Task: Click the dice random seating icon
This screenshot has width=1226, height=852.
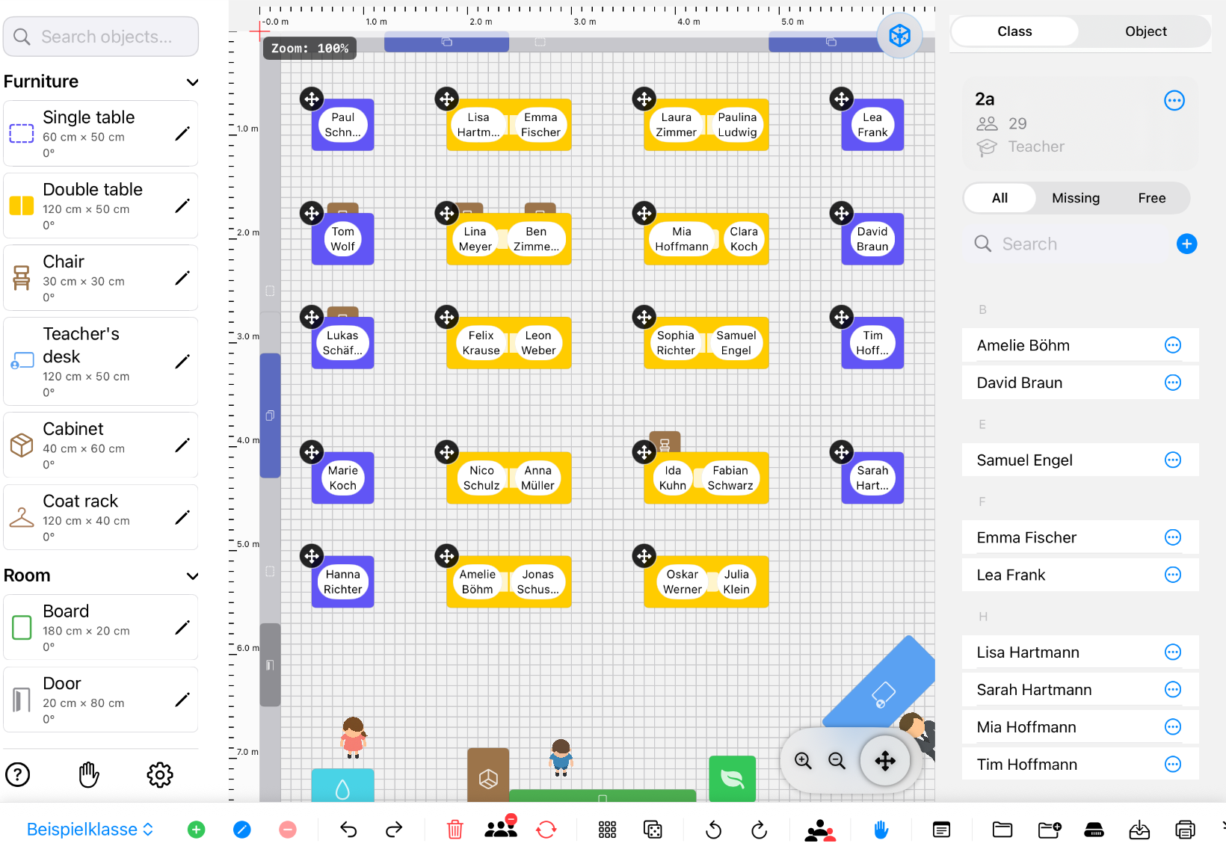Action: pos(653,830)
